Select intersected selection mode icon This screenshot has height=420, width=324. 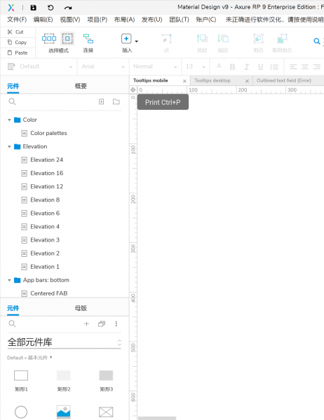(49, 38)
